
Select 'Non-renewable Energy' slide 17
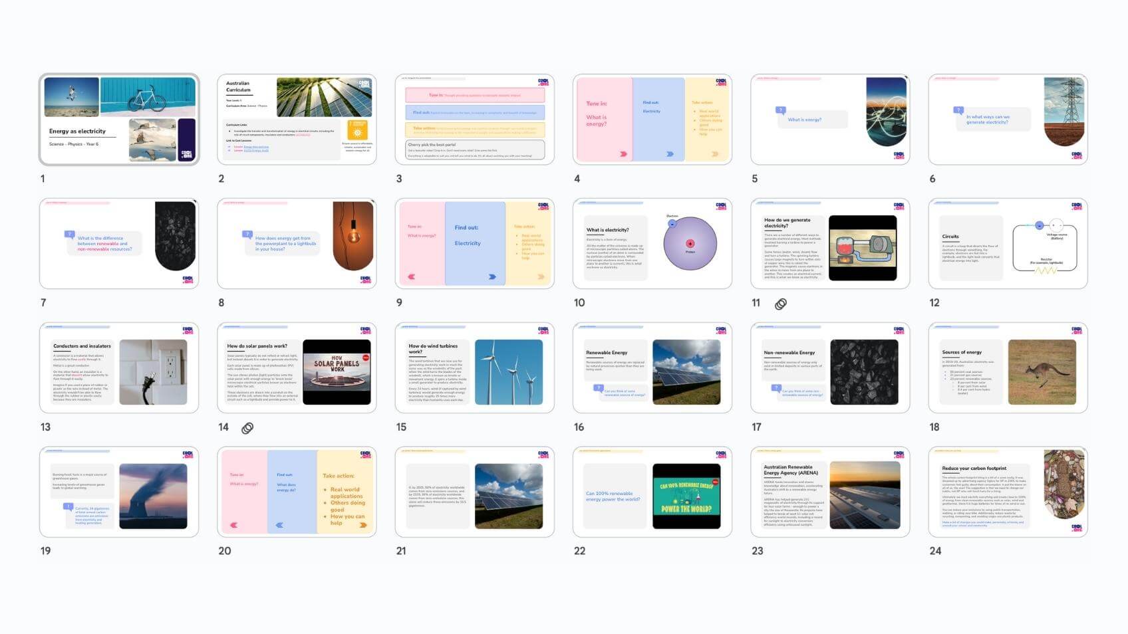coord(829,368)
